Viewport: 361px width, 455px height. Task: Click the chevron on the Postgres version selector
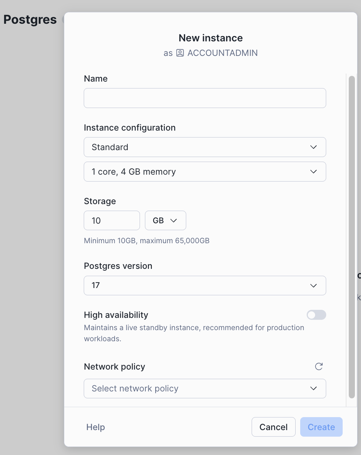click(313, 285)
